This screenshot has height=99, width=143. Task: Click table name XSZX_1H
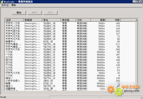click(x=48, y=42)
